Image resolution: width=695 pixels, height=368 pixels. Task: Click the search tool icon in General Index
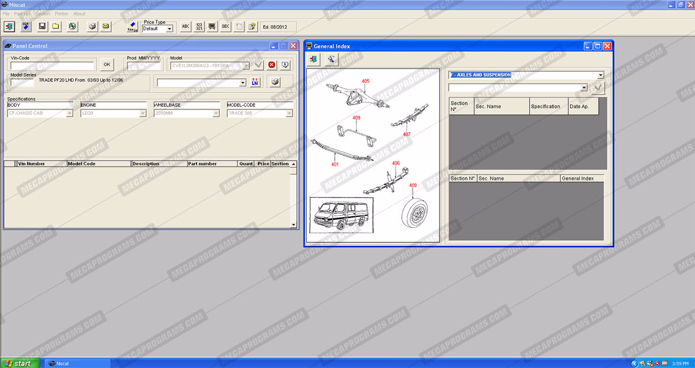click(331, 60)
